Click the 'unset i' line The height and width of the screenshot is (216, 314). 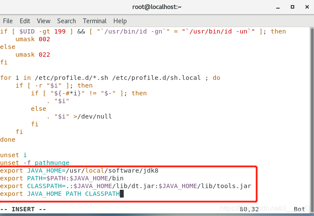pos(13,155)
